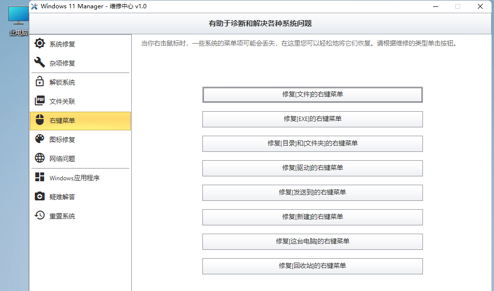Click 修复[EXE]的右键菜单 button

coord(312,119)
